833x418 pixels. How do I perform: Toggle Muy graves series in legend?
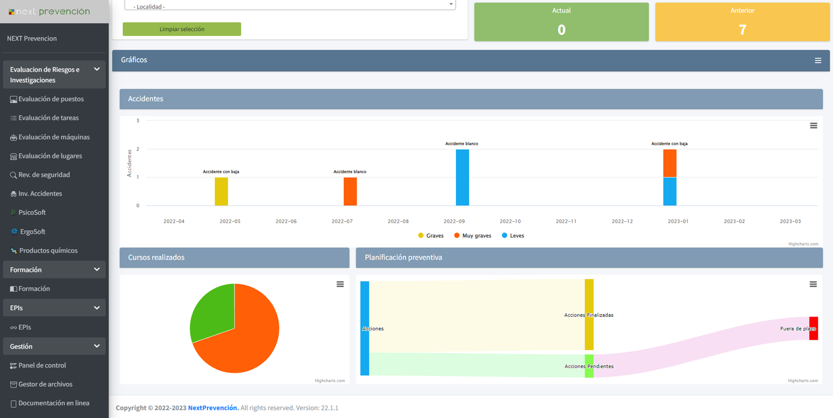click(472, 235)
